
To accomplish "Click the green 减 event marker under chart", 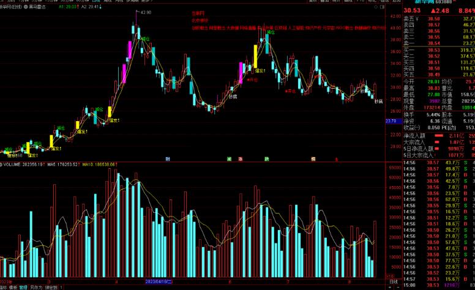I will click(x=230, y=159).
